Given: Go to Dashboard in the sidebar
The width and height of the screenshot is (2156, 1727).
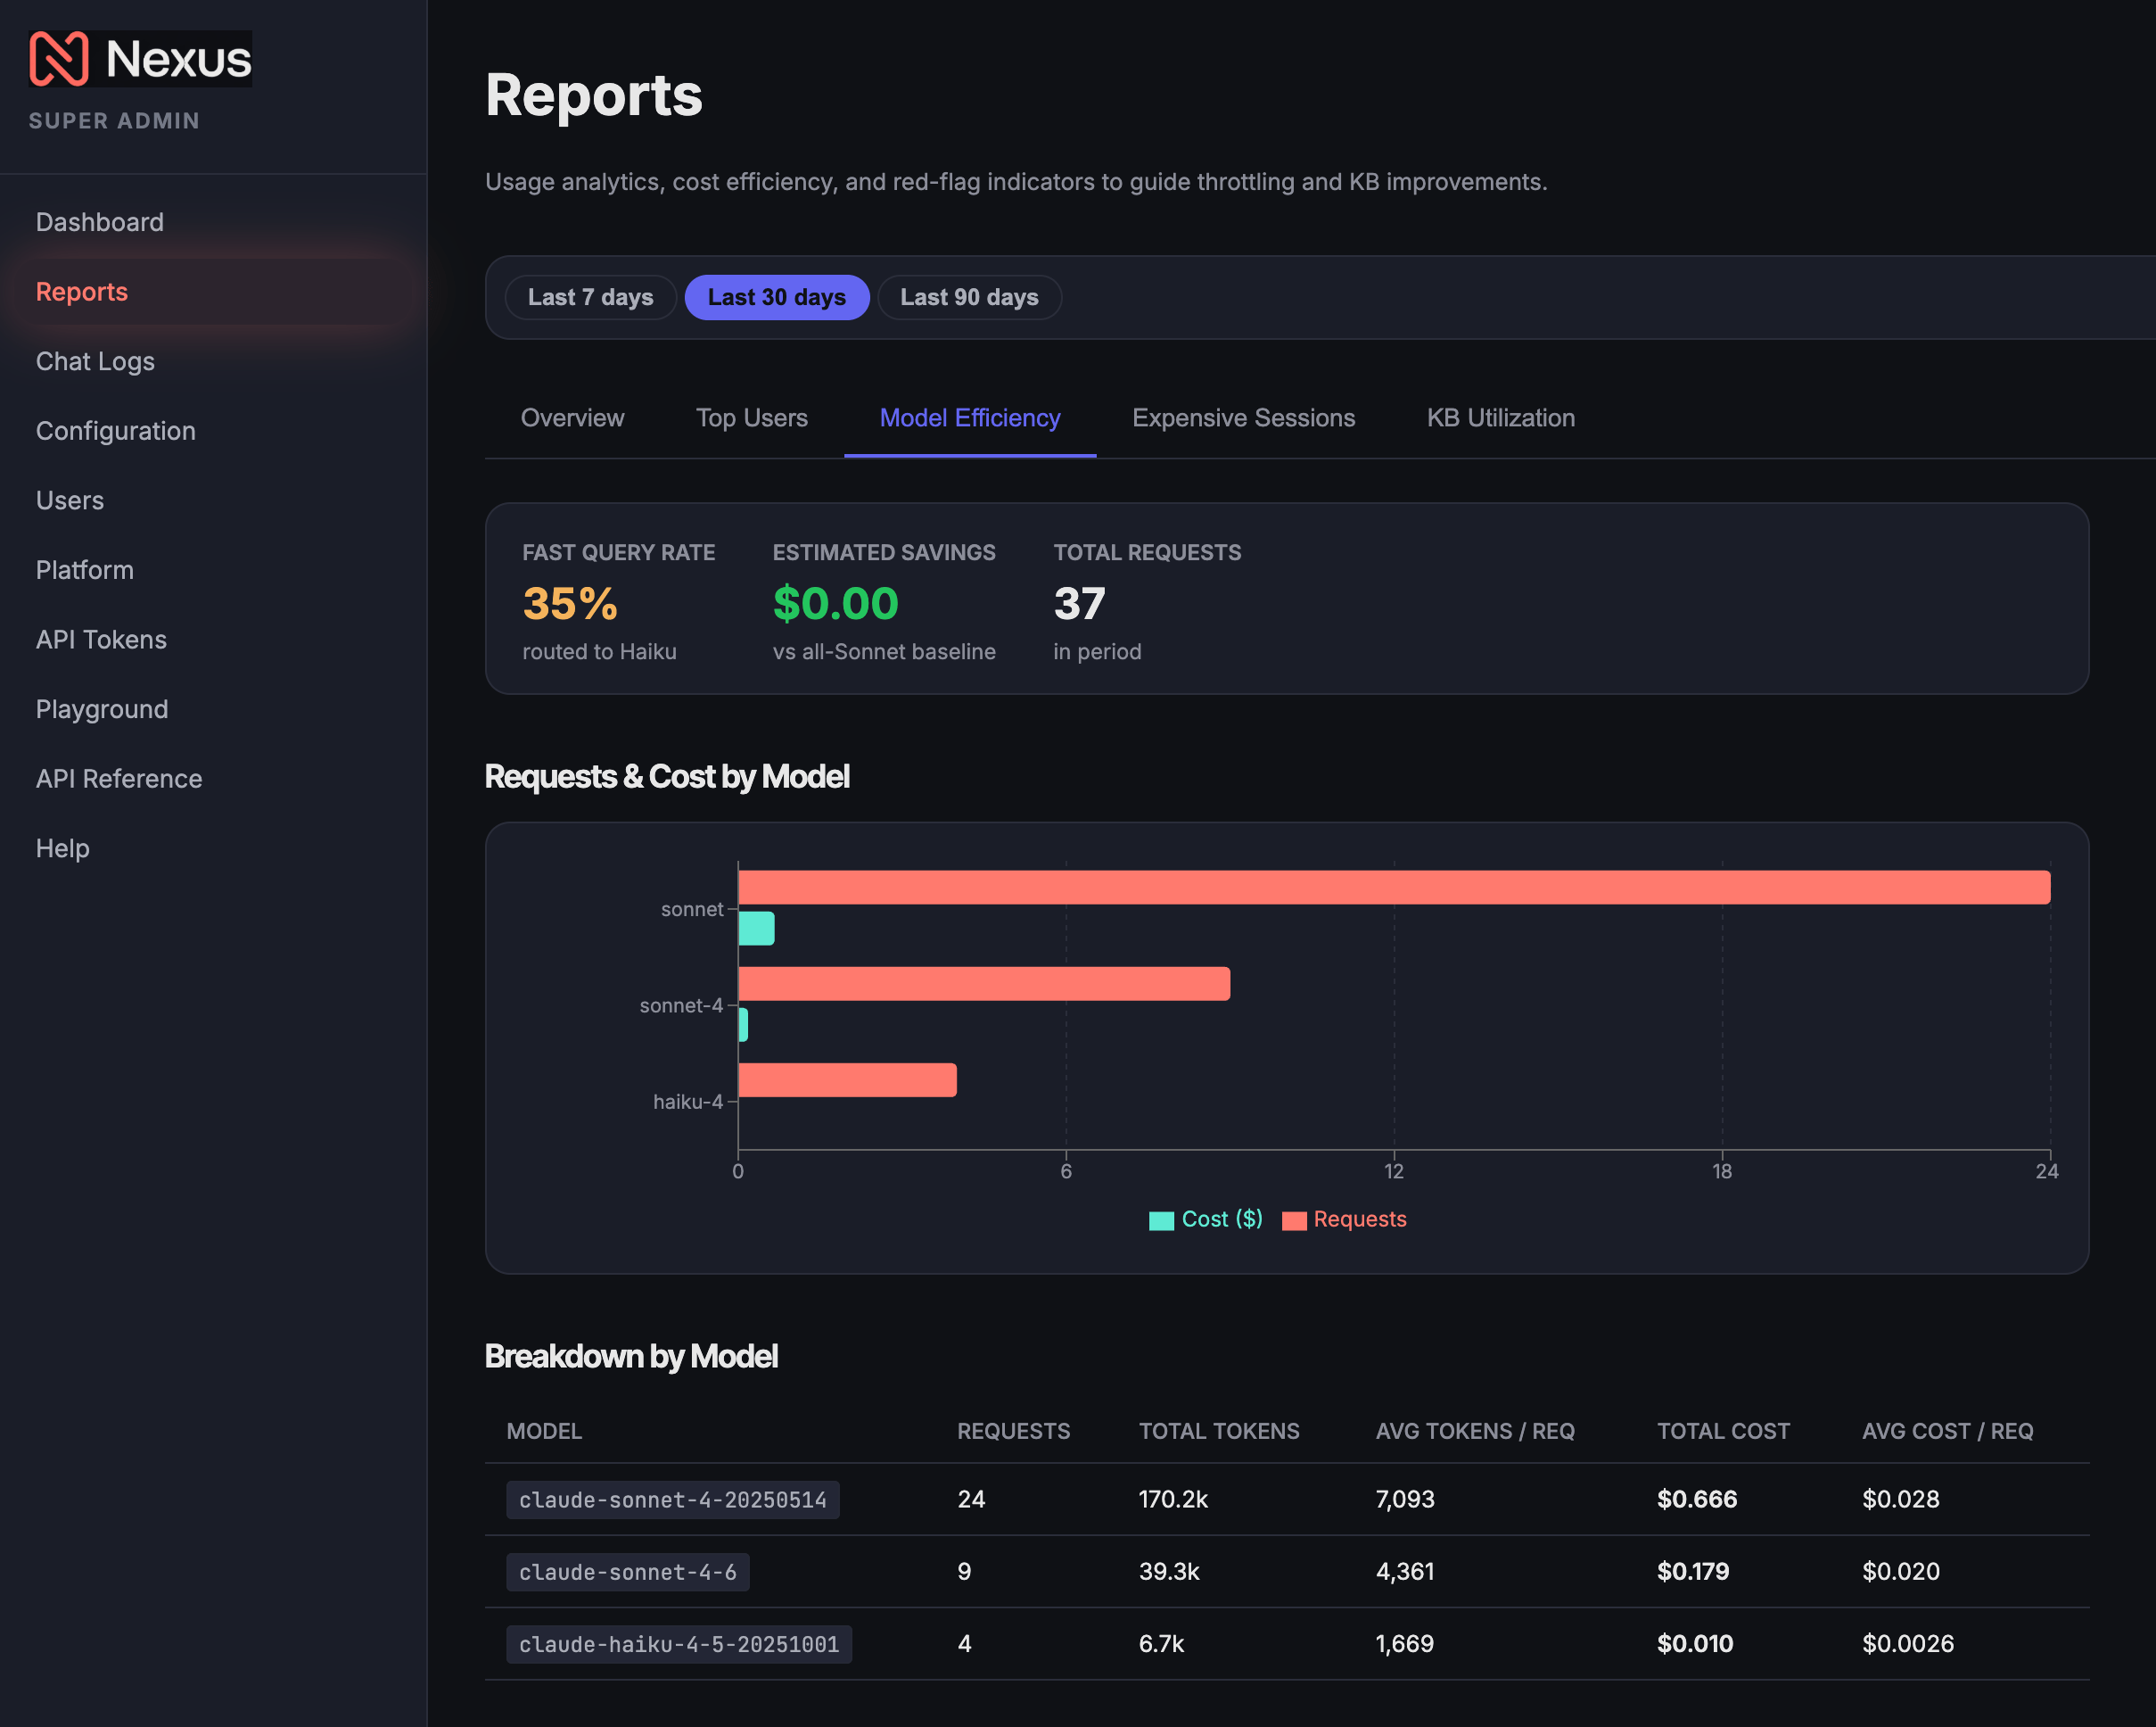Looking at the screenshot, I should (100, 222).
